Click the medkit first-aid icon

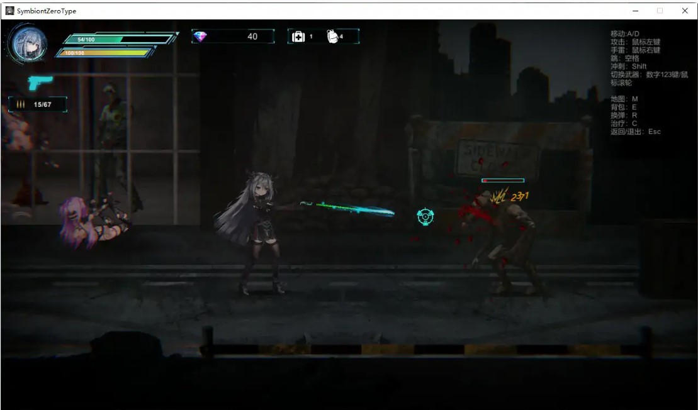click(x=298, y=36)
